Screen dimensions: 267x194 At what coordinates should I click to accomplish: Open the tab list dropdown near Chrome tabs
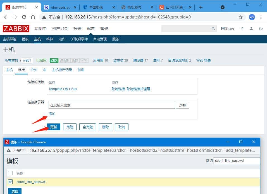tap(222, 7)
